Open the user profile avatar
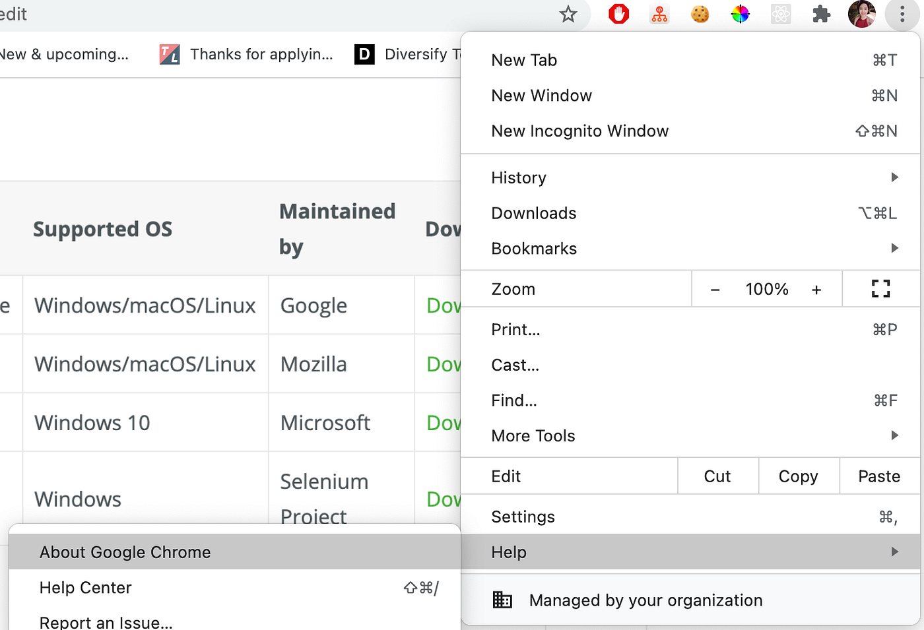The height and width of the screenshot is (630, 924). 862,14
